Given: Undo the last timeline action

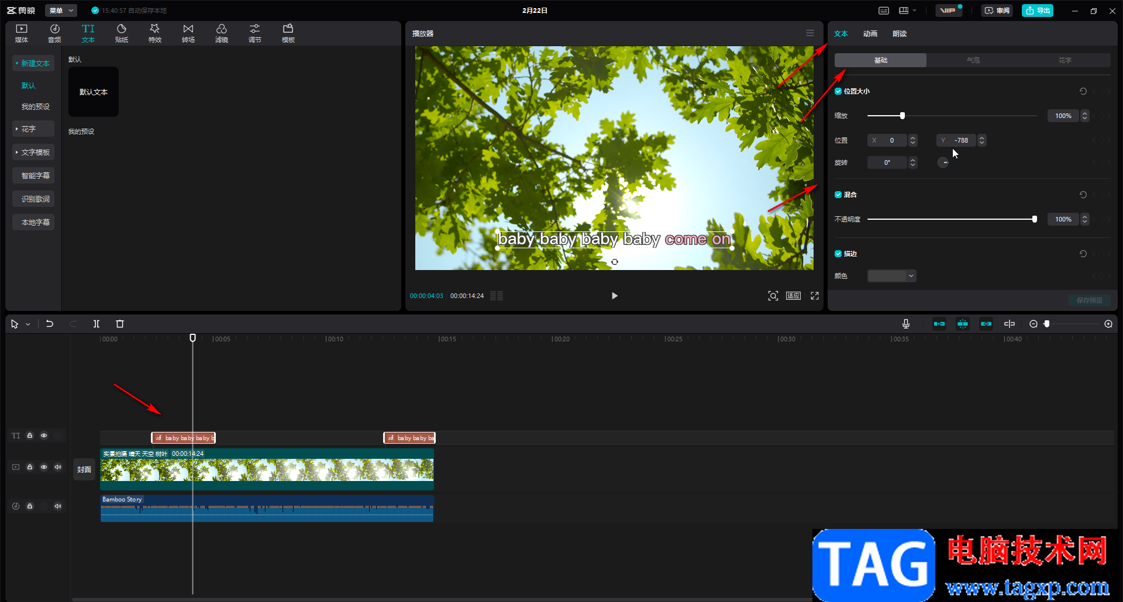Looking at the screenshot, I should tap(50, 324).
